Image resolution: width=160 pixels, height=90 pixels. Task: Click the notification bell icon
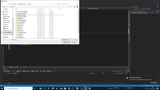pos(127,78)
